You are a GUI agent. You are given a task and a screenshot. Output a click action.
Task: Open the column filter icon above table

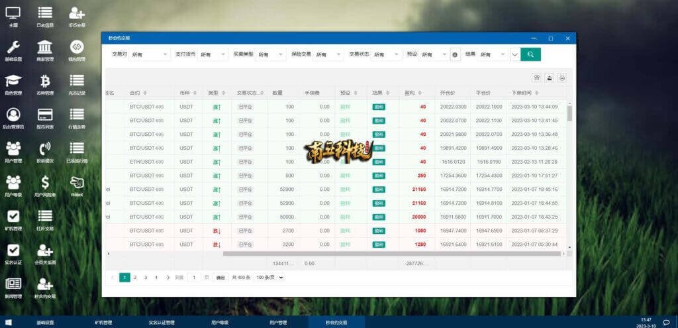point(537,78)
